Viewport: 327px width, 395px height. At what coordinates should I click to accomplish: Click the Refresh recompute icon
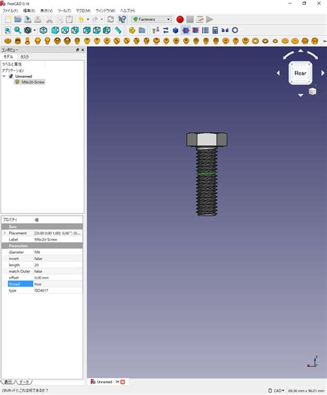[x=110, y=19]
